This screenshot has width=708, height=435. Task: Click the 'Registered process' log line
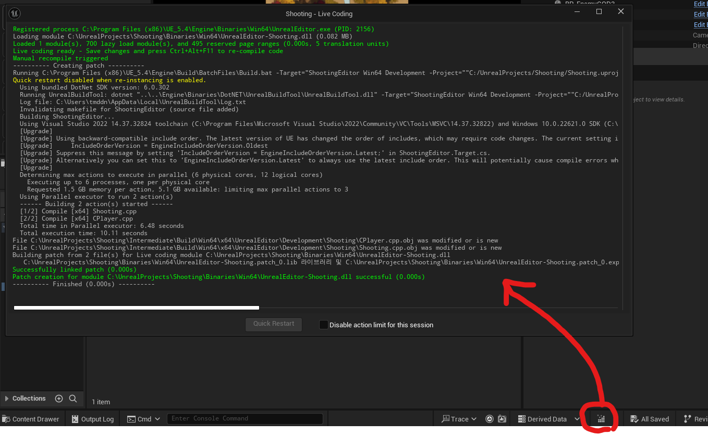193,29
